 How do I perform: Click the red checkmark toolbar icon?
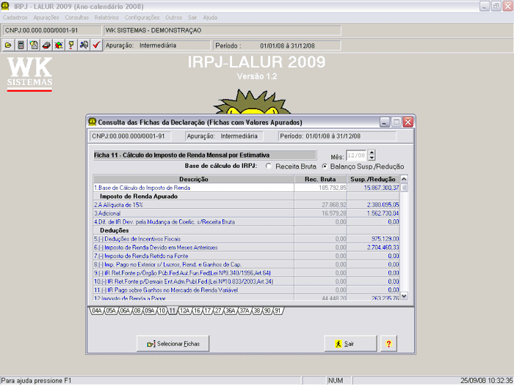pyautogui.click(x=96, y=45)
